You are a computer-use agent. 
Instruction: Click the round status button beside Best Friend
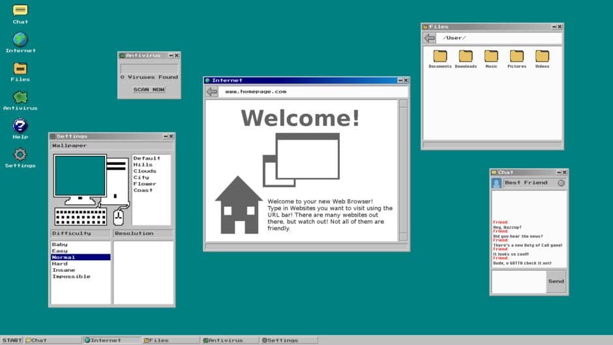(561, 183)
